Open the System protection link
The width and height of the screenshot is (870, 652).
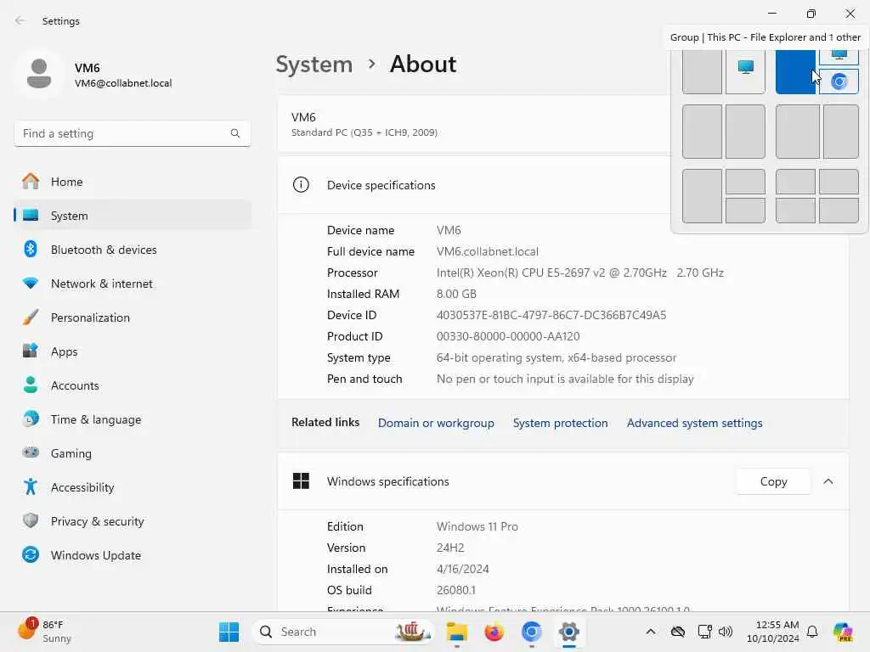click(560, 423)
